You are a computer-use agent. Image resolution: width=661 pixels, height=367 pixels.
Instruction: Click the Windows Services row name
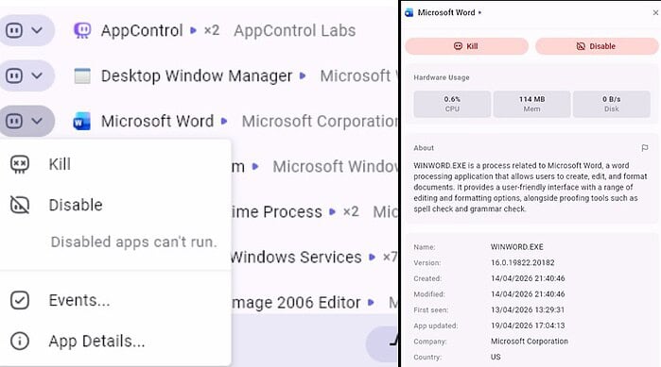[x=296, y=257]
